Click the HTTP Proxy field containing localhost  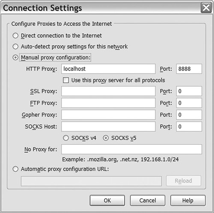[x=108, y=69]
